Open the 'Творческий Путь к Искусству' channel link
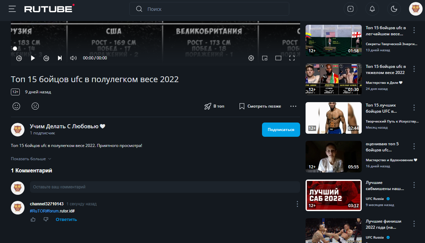 pos(392,121)
